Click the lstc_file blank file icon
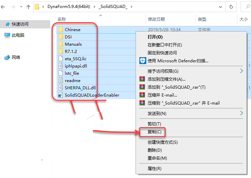Image resolution: width=251 pixels, height=178 pixels. pos(61,73)
